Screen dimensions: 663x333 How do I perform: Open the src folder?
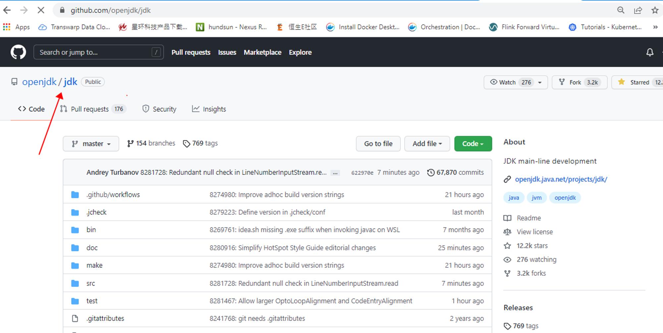(x=90, y=283)
